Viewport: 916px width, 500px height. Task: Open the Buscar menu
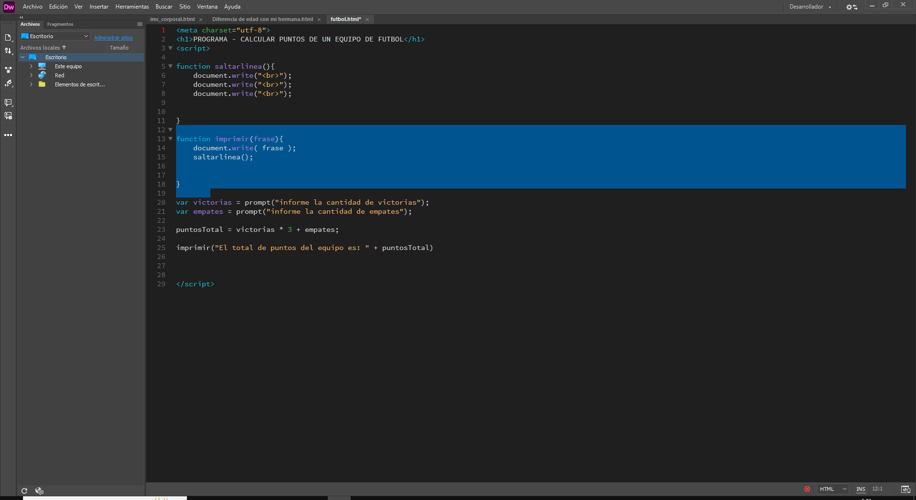coord(164,7)
